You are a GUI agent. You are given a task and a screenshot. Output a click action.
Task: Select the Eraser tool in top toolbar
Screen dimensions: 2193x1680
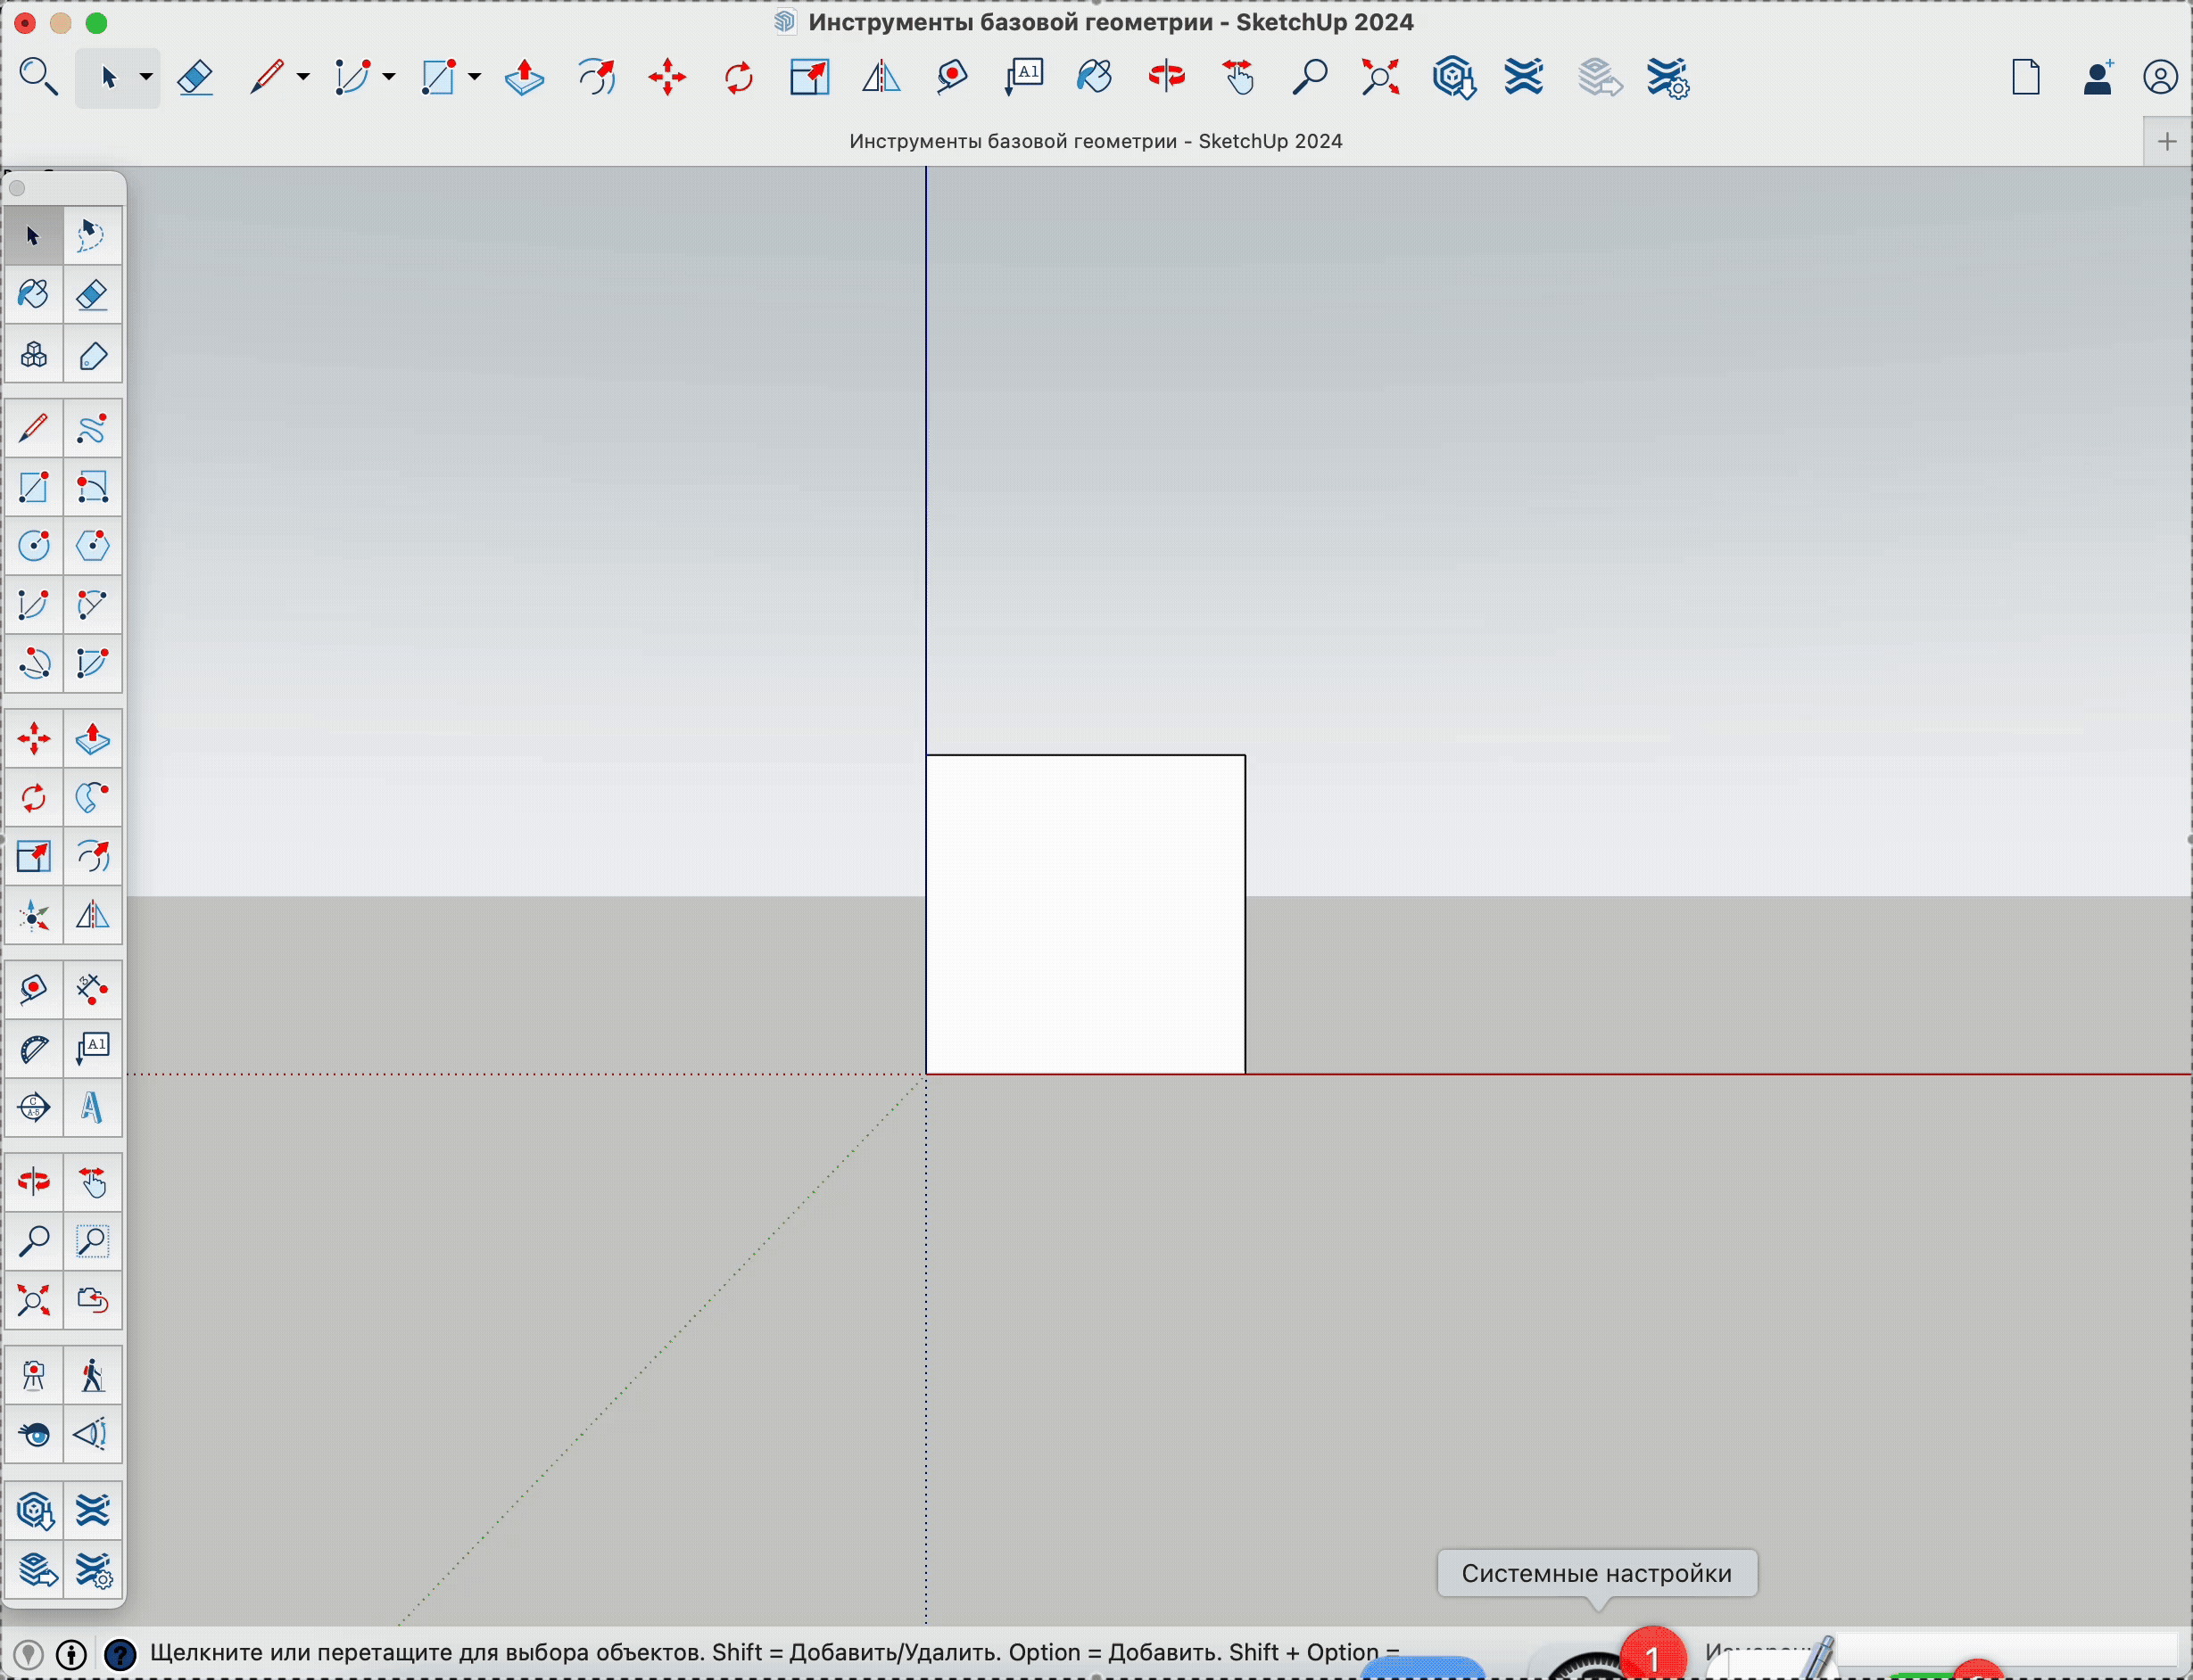[x=195, y=77]
